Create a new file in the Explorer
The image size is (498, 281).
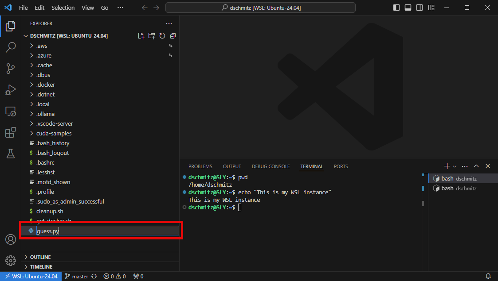coord(141,36)
